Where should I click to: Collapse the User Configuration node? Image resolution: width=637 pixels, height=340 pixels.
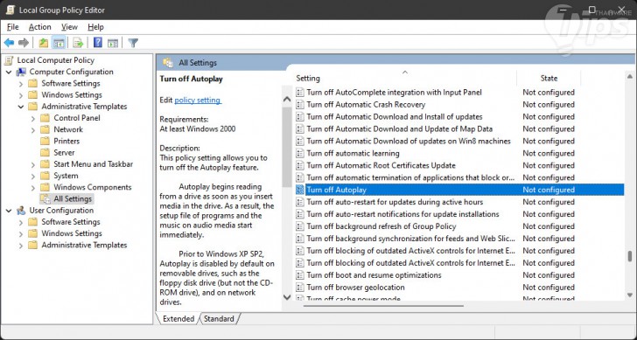tap(9, 211)
